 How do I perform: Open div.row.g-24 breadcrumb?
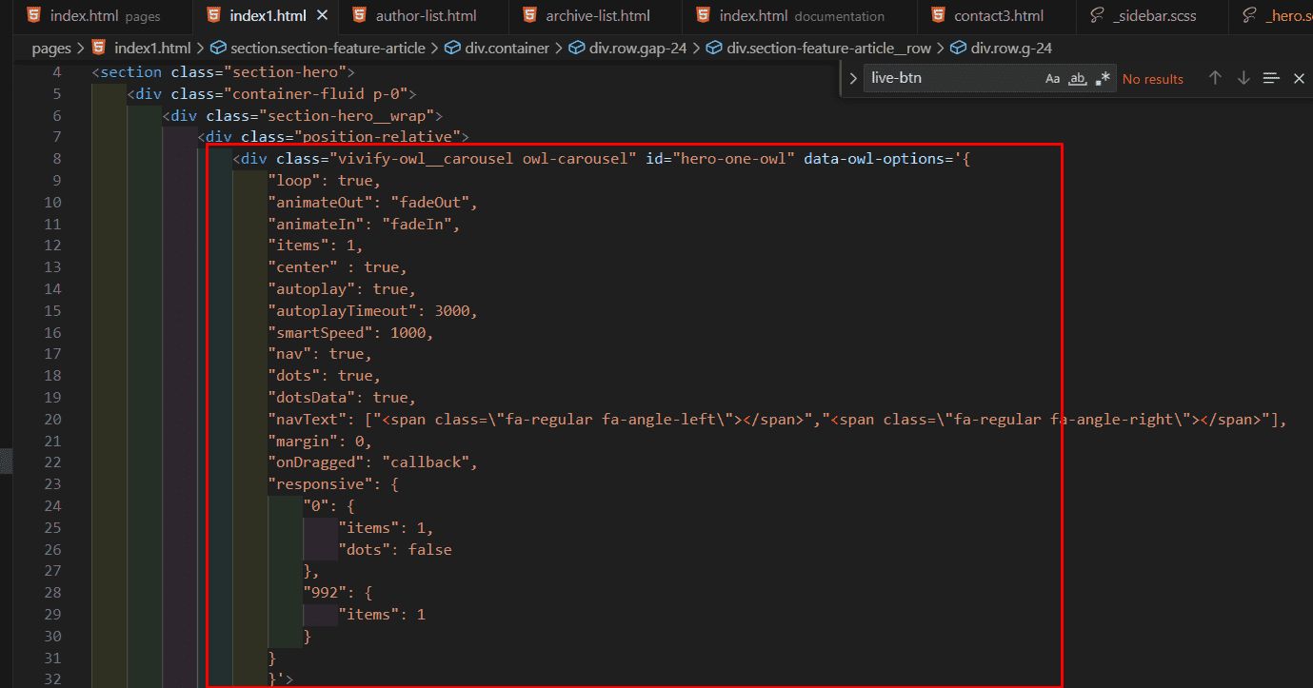pyautogui.click(x=1011, y=48)
